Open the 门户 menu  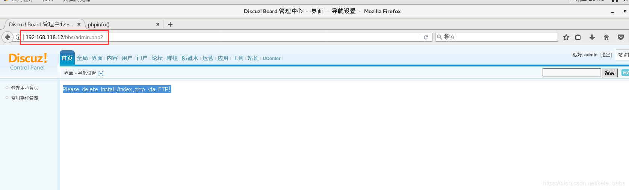coord(142,58)
